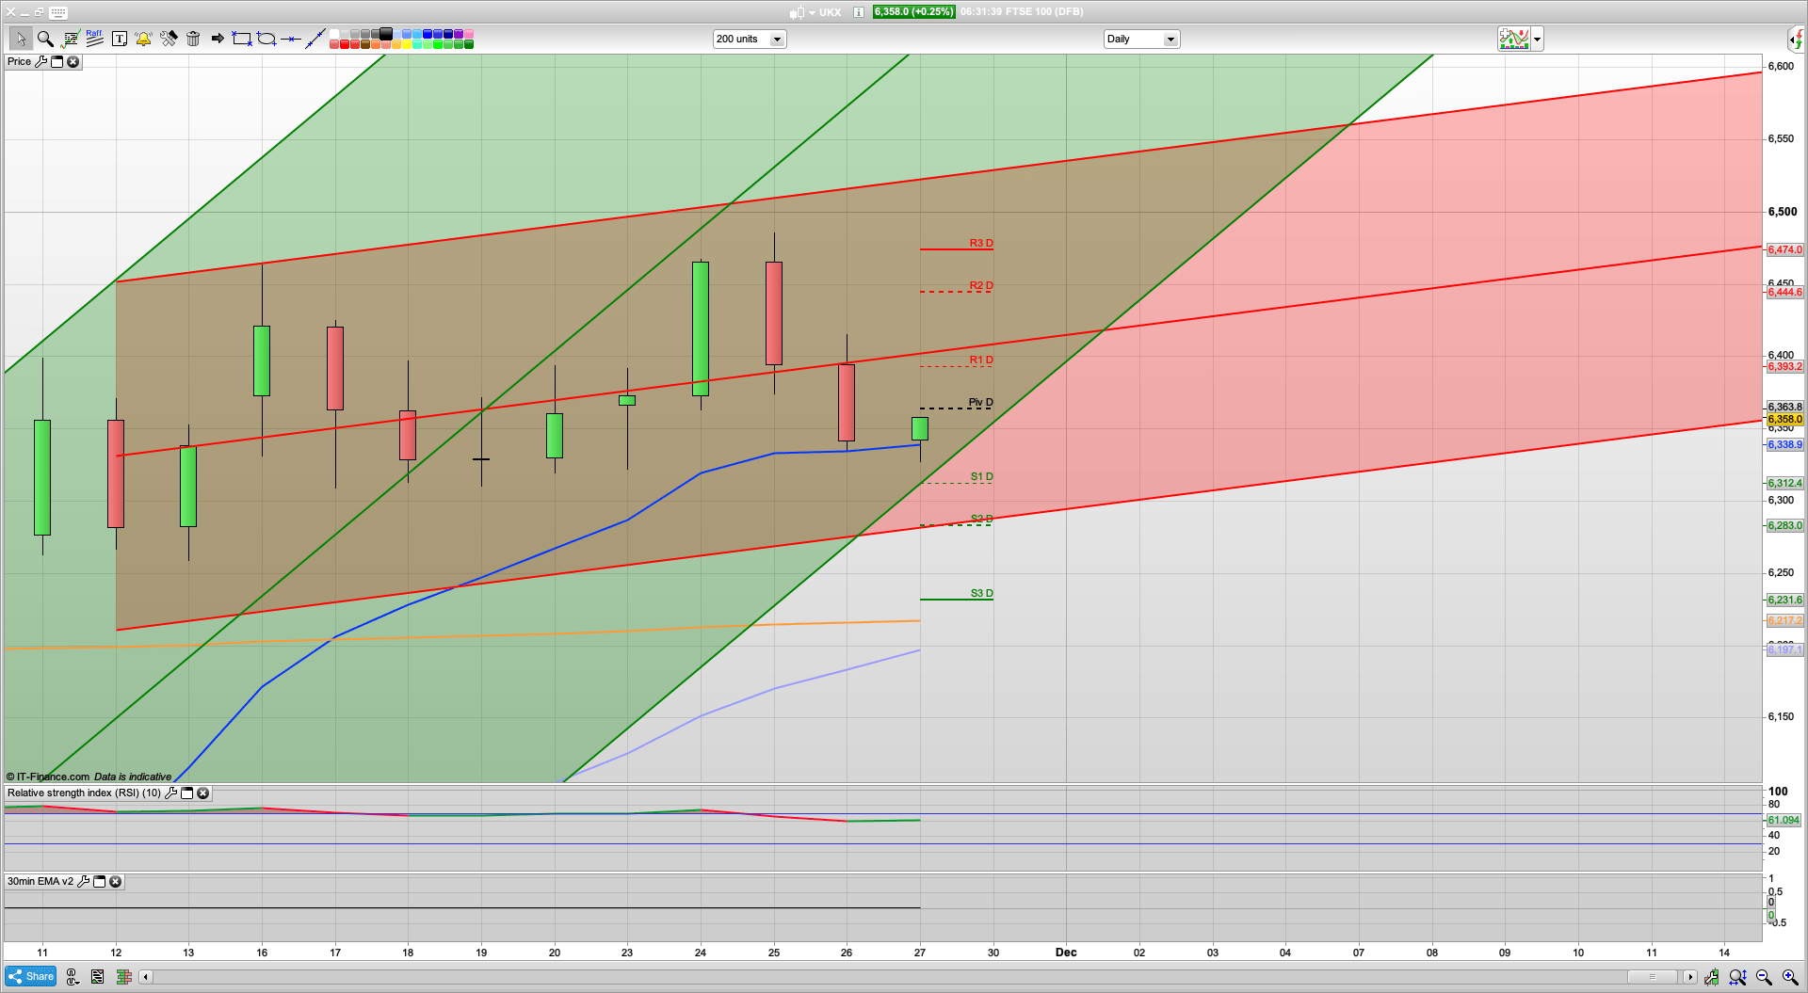Image resolution: width=1808 pixels, height=993 pixels.
Task: Open the 200 units dropdown
Action: coord(777,39)
